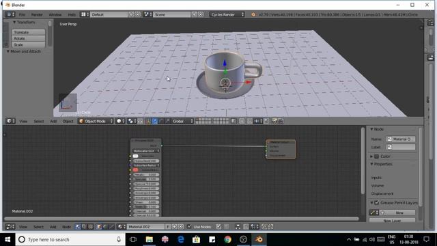The width and height of the screenshot is (437, 246).
Task: Open the material browse icon in node header
Action: coord(121,227)
